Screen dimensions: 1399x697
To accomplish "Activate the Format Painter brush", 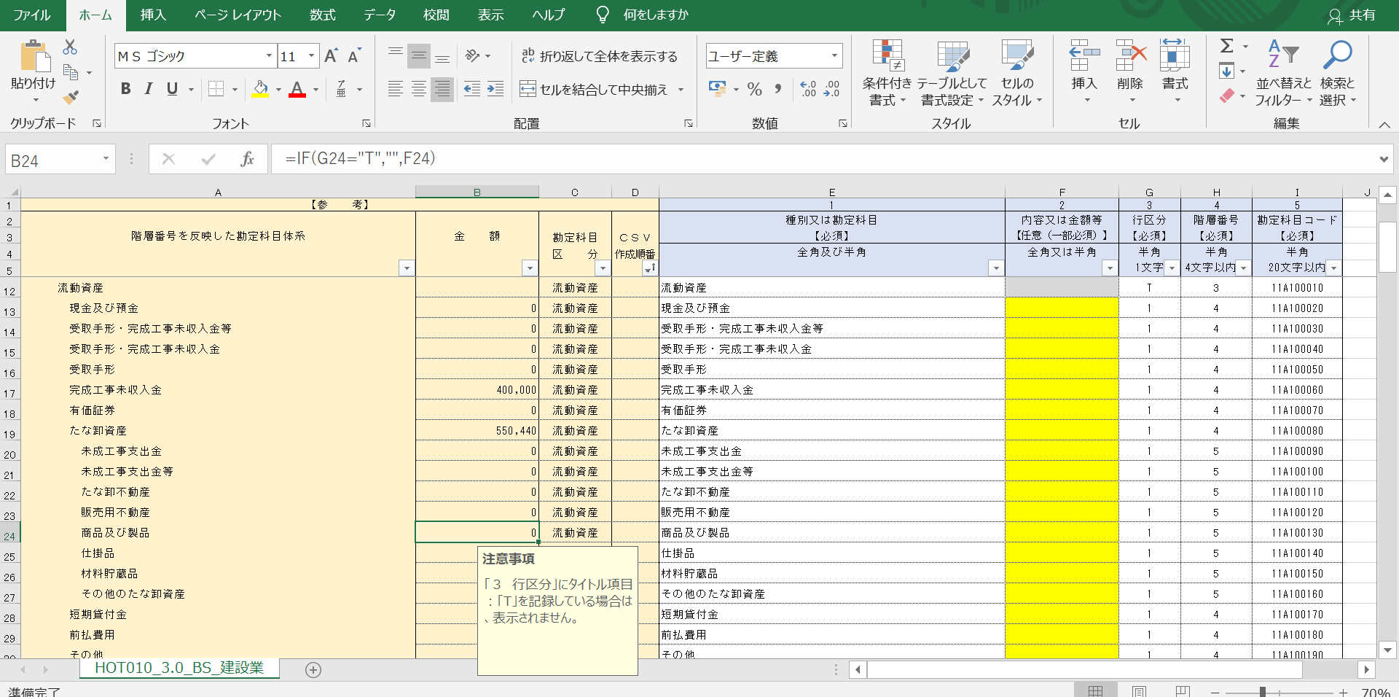I will pos(71,97).
